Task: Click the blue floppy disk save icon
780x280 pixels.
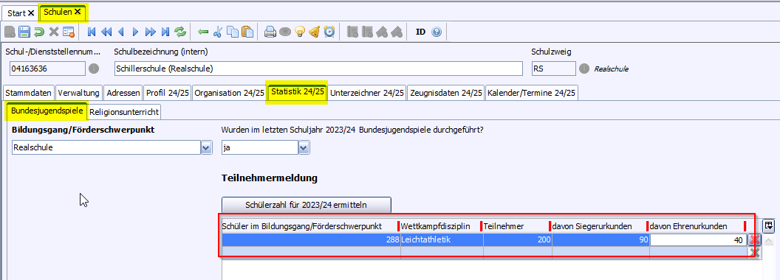Action: point(24,32)
